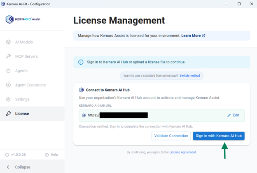Open the License Agreement link
The height and width of the screenshot is (173, 257).
tap(182, 152)
